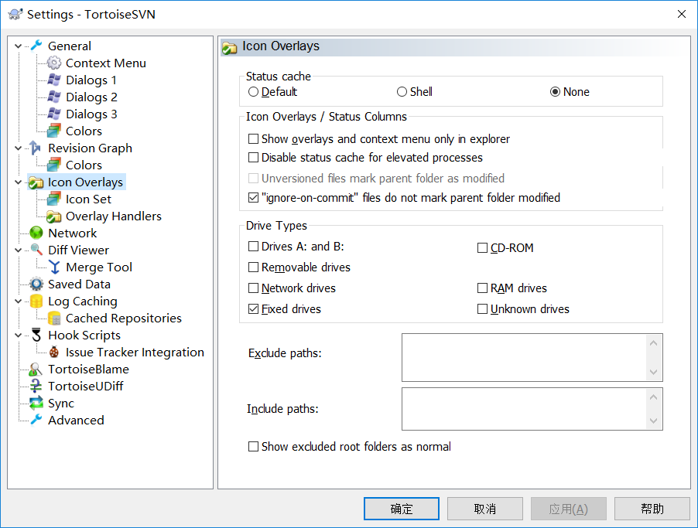The height and width of the screenshot is (528, 698).
Task: Check the Unknown drives option
Action: [x=482, y=308]
